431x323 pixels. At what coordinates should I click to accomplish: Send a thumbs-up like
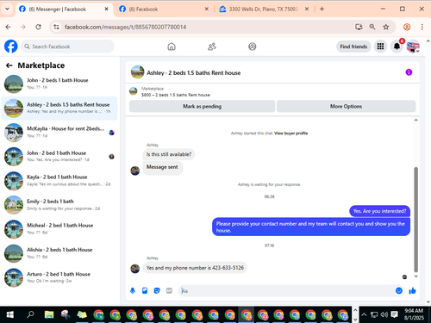[412, 290]
